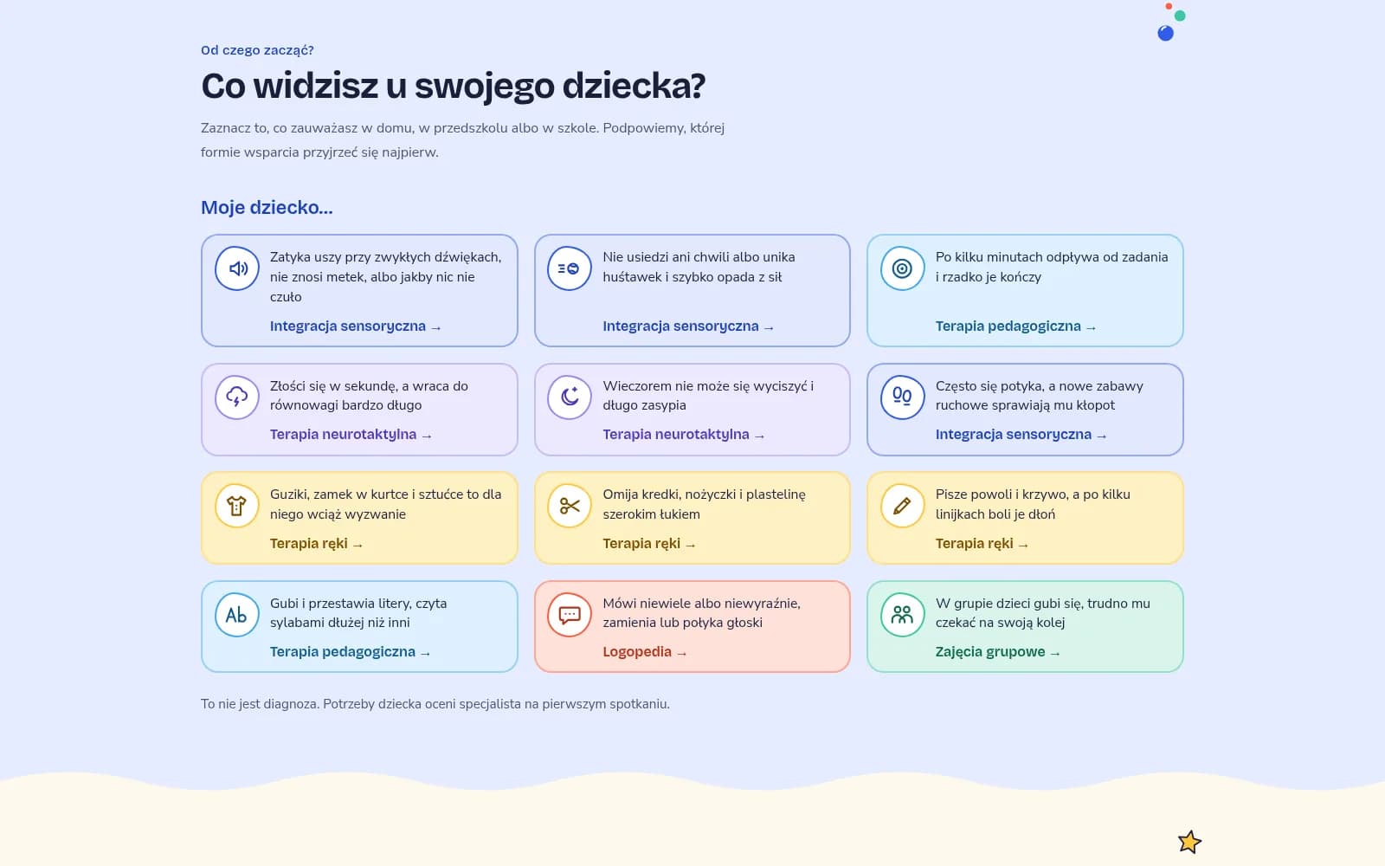Viewport: 1385px width, 866px height.
Task: Click the 'To nie jest diagnoza' disclaimer text
Action: coord(435,704)
